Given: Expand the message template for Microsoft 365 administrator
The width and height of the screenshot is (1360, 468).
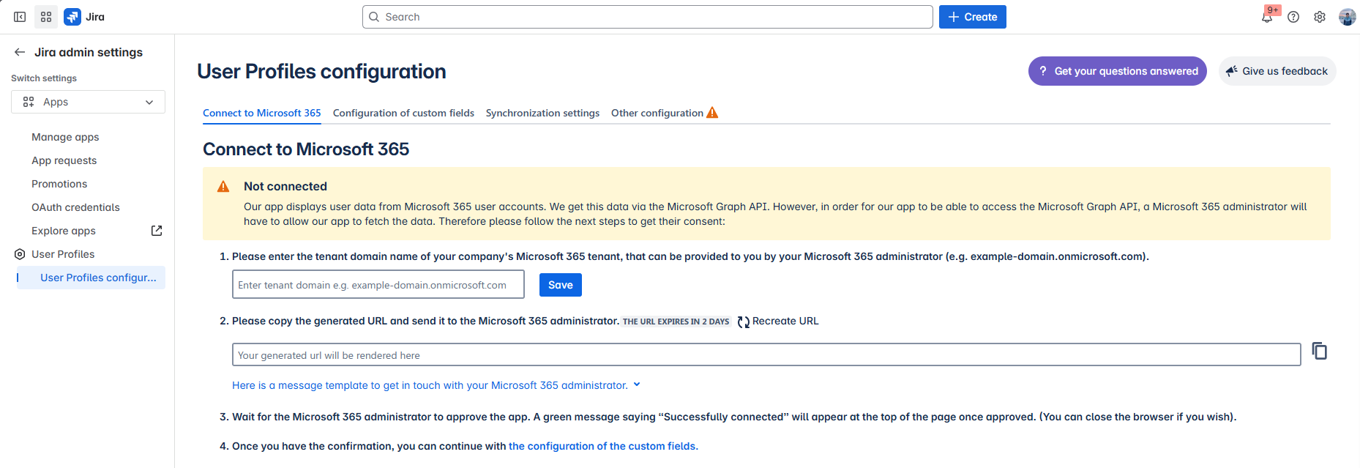Looking at the screenshot, I should point(436,385).
